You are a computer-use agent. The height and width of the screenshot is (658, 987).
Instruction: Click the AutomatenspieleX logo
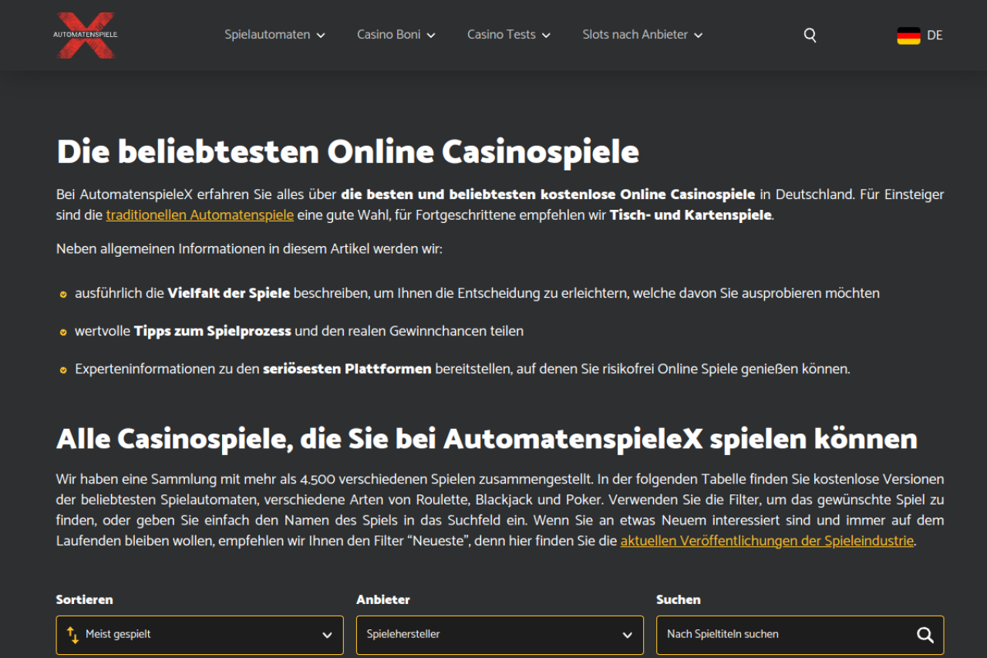(86, 35)
